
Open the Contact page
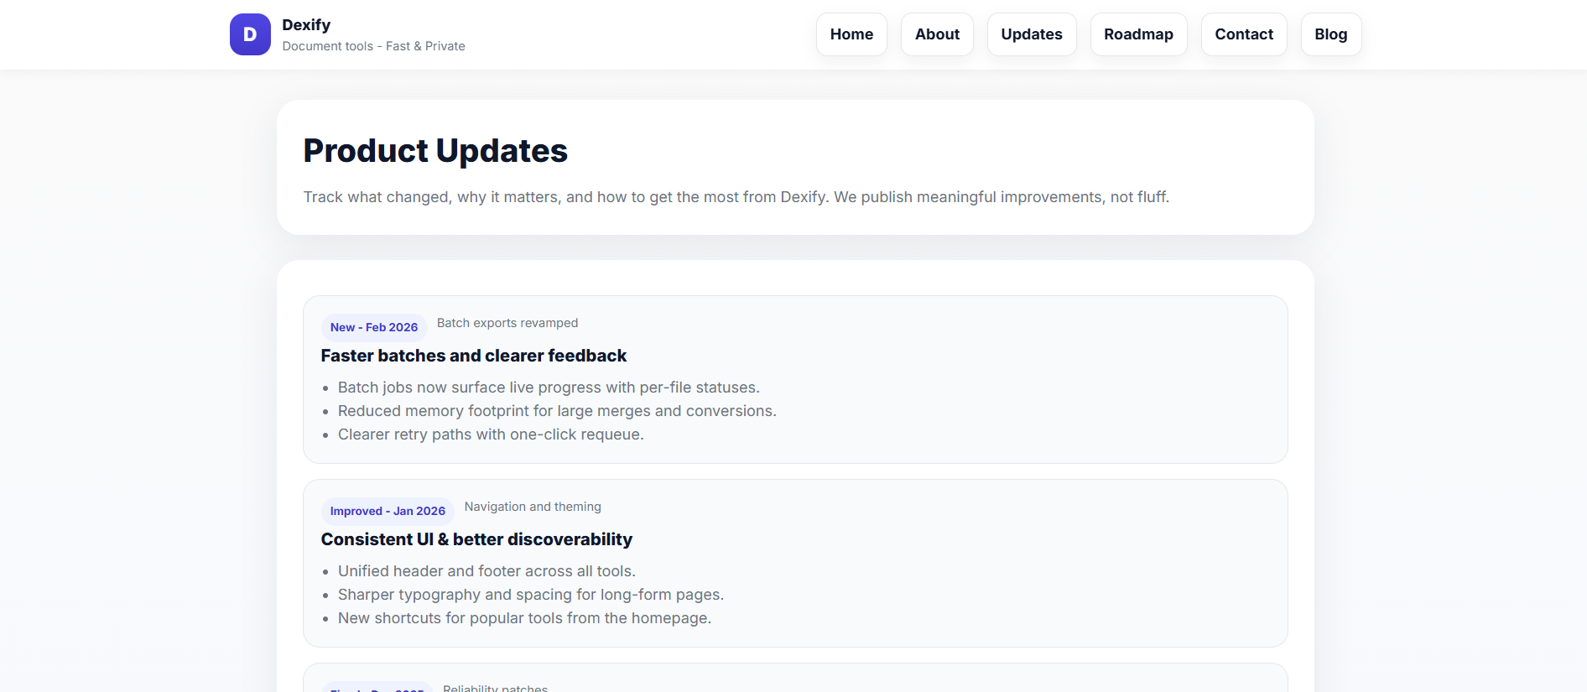(x=1244, y=34)
